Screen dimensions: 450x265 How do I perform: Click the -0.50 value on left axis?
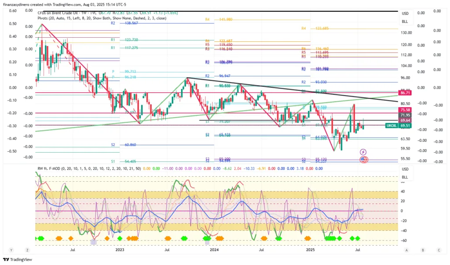[12, 151]
